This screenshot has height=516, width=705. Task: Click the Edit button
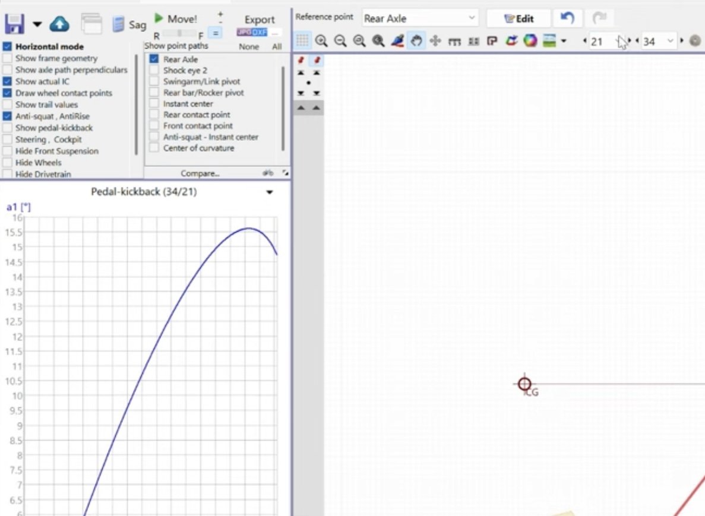pos(519,18)
